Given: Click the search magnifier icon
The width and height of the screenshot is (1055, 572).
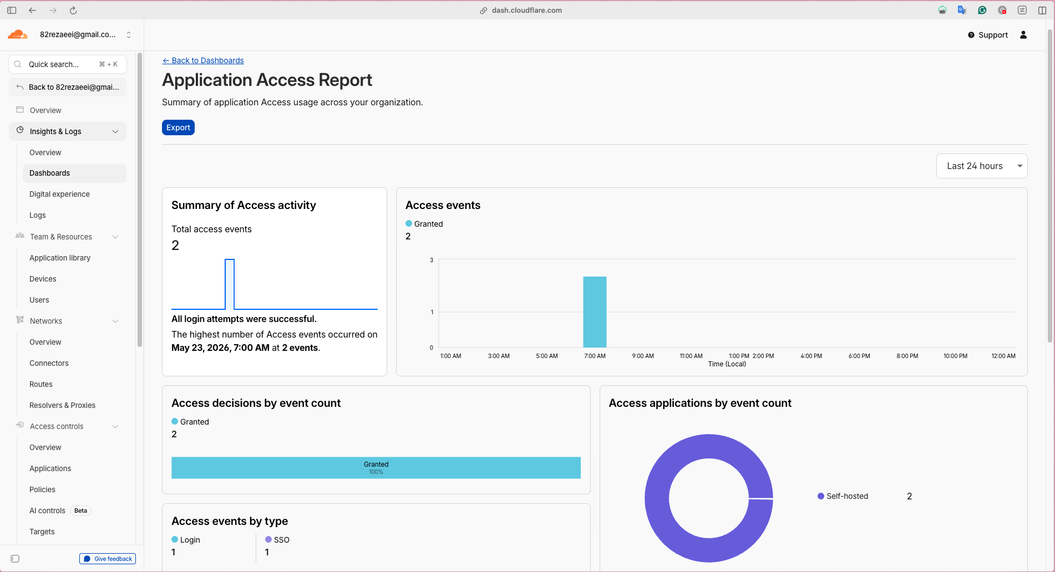Looking at the screenshot, I should click(x=18, y=64).
